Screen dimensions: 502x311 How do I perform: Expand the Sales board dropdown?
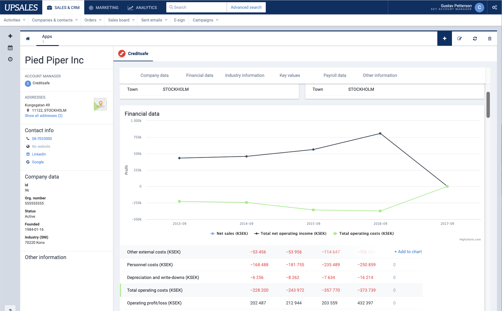click(x=121, y=20)
